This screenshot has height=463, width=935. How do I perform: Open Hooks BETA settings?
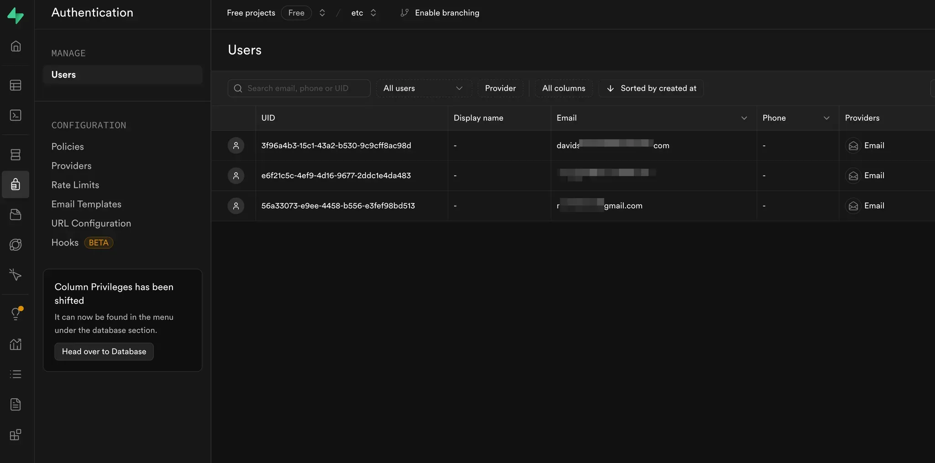82,242
